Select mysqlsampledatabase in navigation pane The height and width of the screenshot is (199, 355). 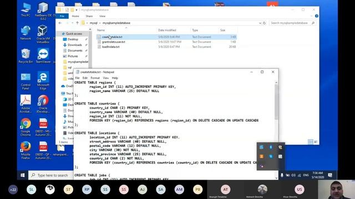click(75, 62)
